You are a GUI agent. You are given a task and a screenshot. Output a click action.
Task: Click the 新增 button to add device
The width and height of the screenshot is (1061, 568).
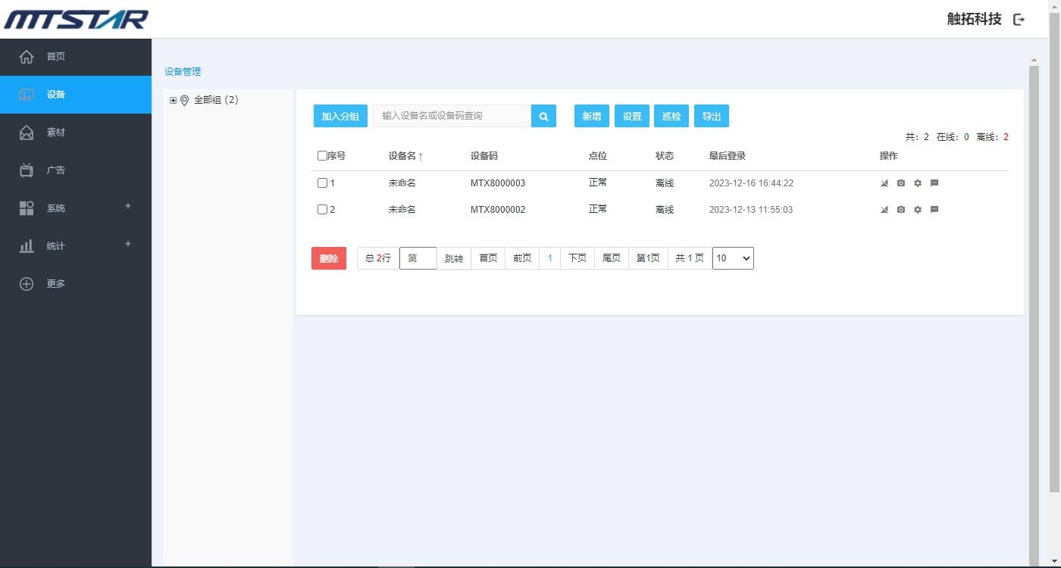(x=591, y=116)
